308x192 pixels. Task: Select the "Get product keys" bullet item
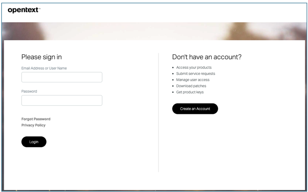[x=190, y=92]
